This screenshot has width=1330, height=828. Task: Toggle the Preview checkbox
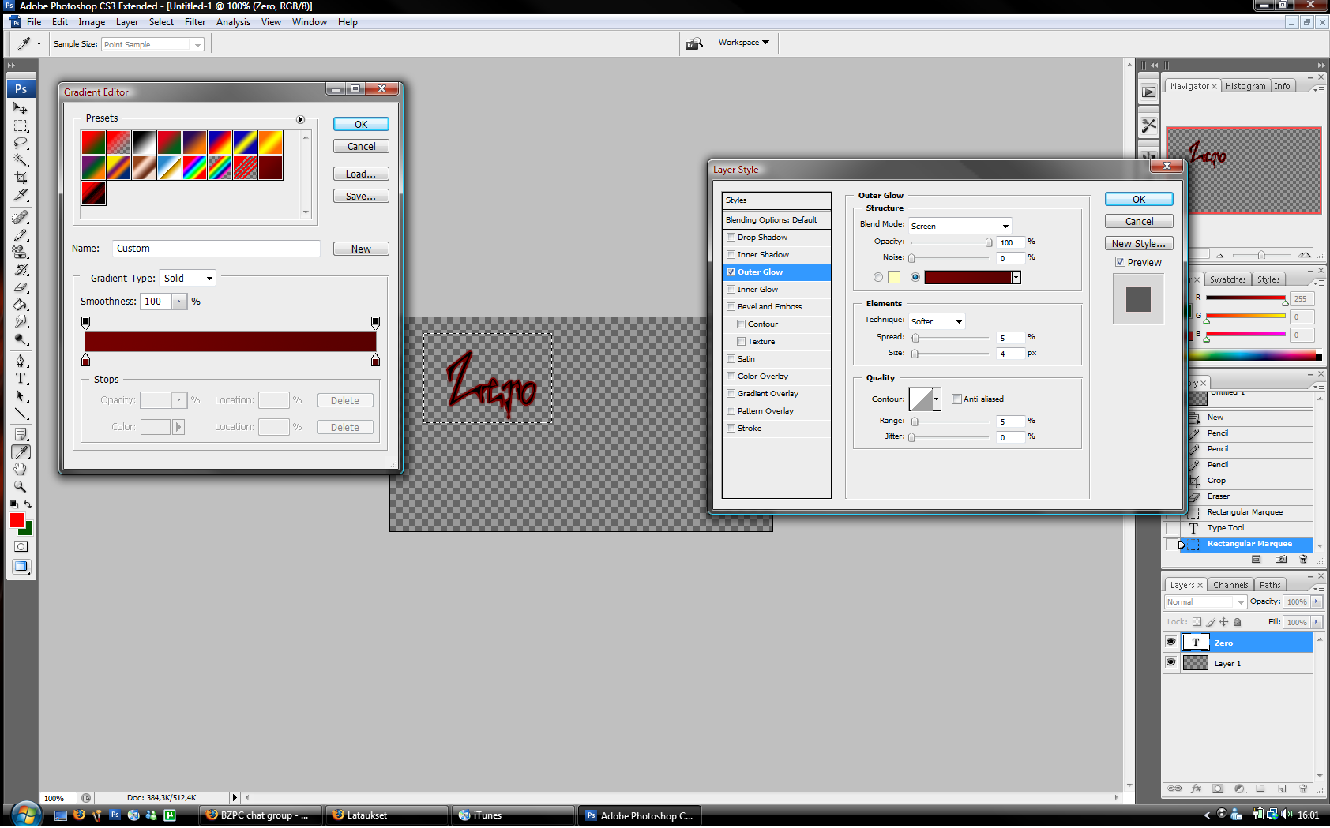(1120, 262)
